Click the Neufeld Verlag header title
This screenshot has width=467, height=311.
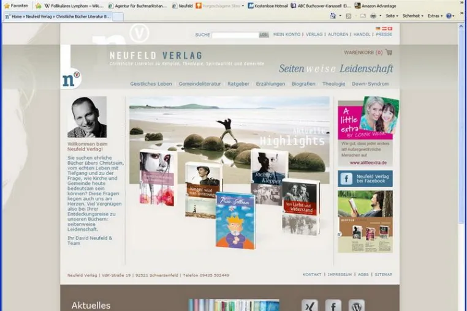pyautogui.click(x=156, y=55)
